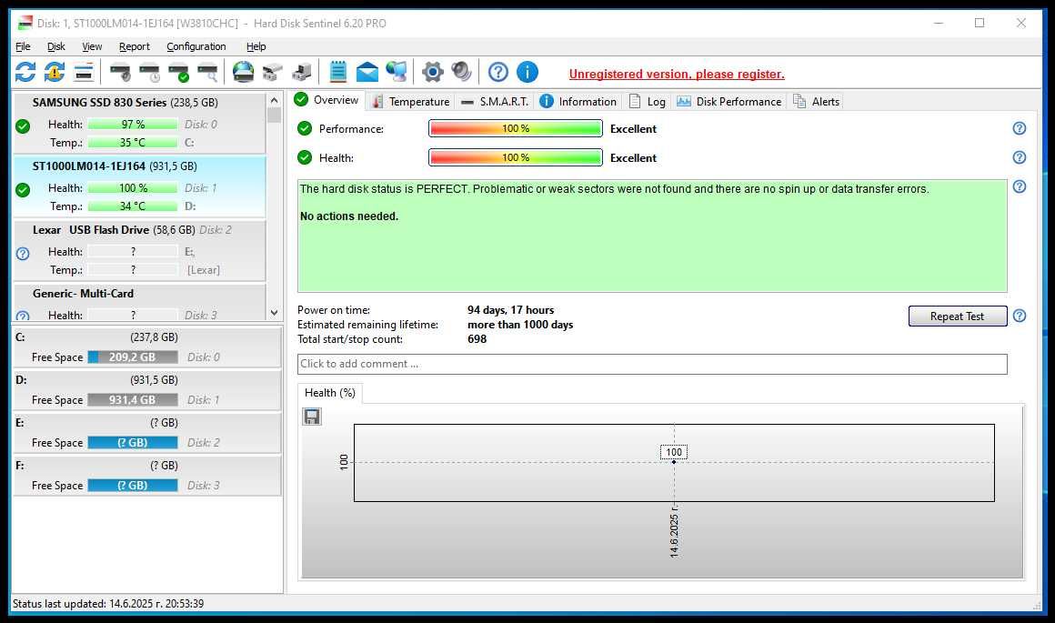
Task: Click the question mark help toolbar icon
Action: pyautogui.click(x=497, y=72)
